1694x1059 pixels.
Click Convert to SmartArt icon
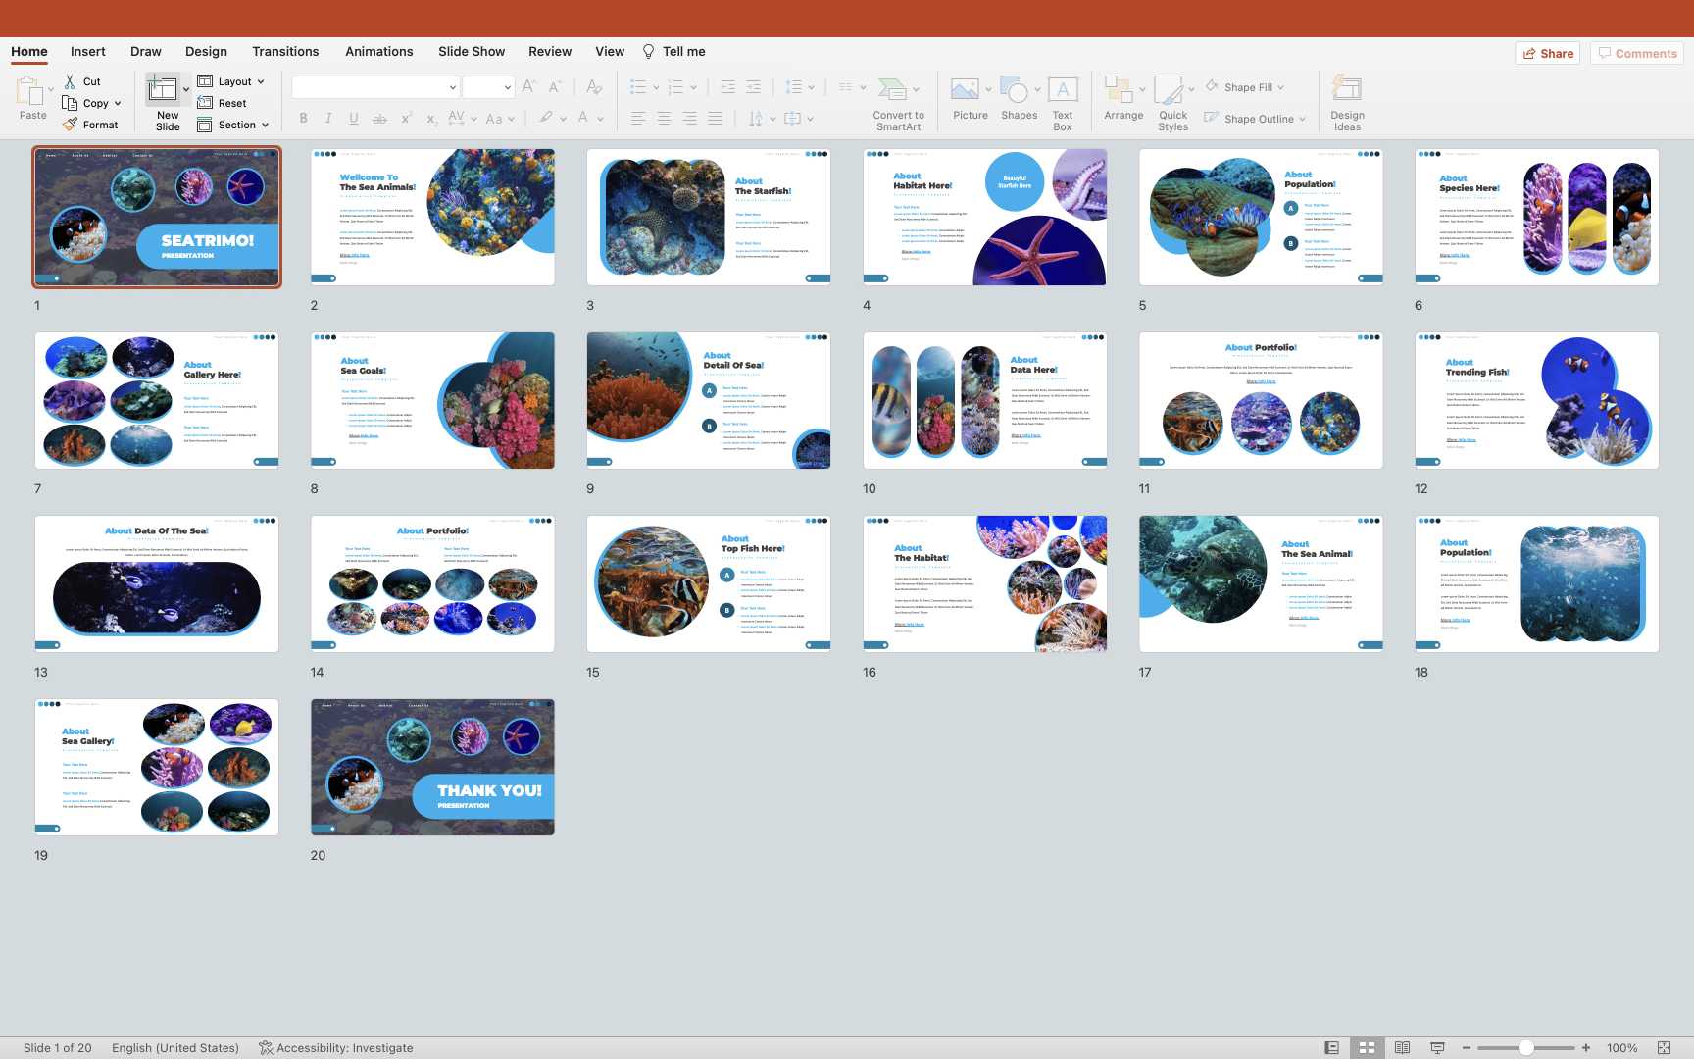point(892,91)
